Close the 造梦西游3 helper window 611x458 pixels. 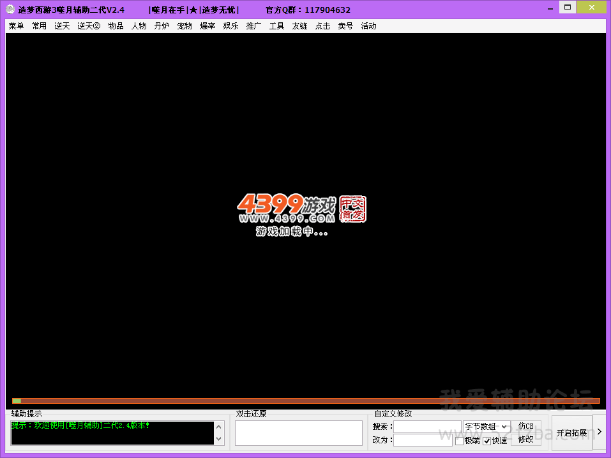click(x=591, y=8)
